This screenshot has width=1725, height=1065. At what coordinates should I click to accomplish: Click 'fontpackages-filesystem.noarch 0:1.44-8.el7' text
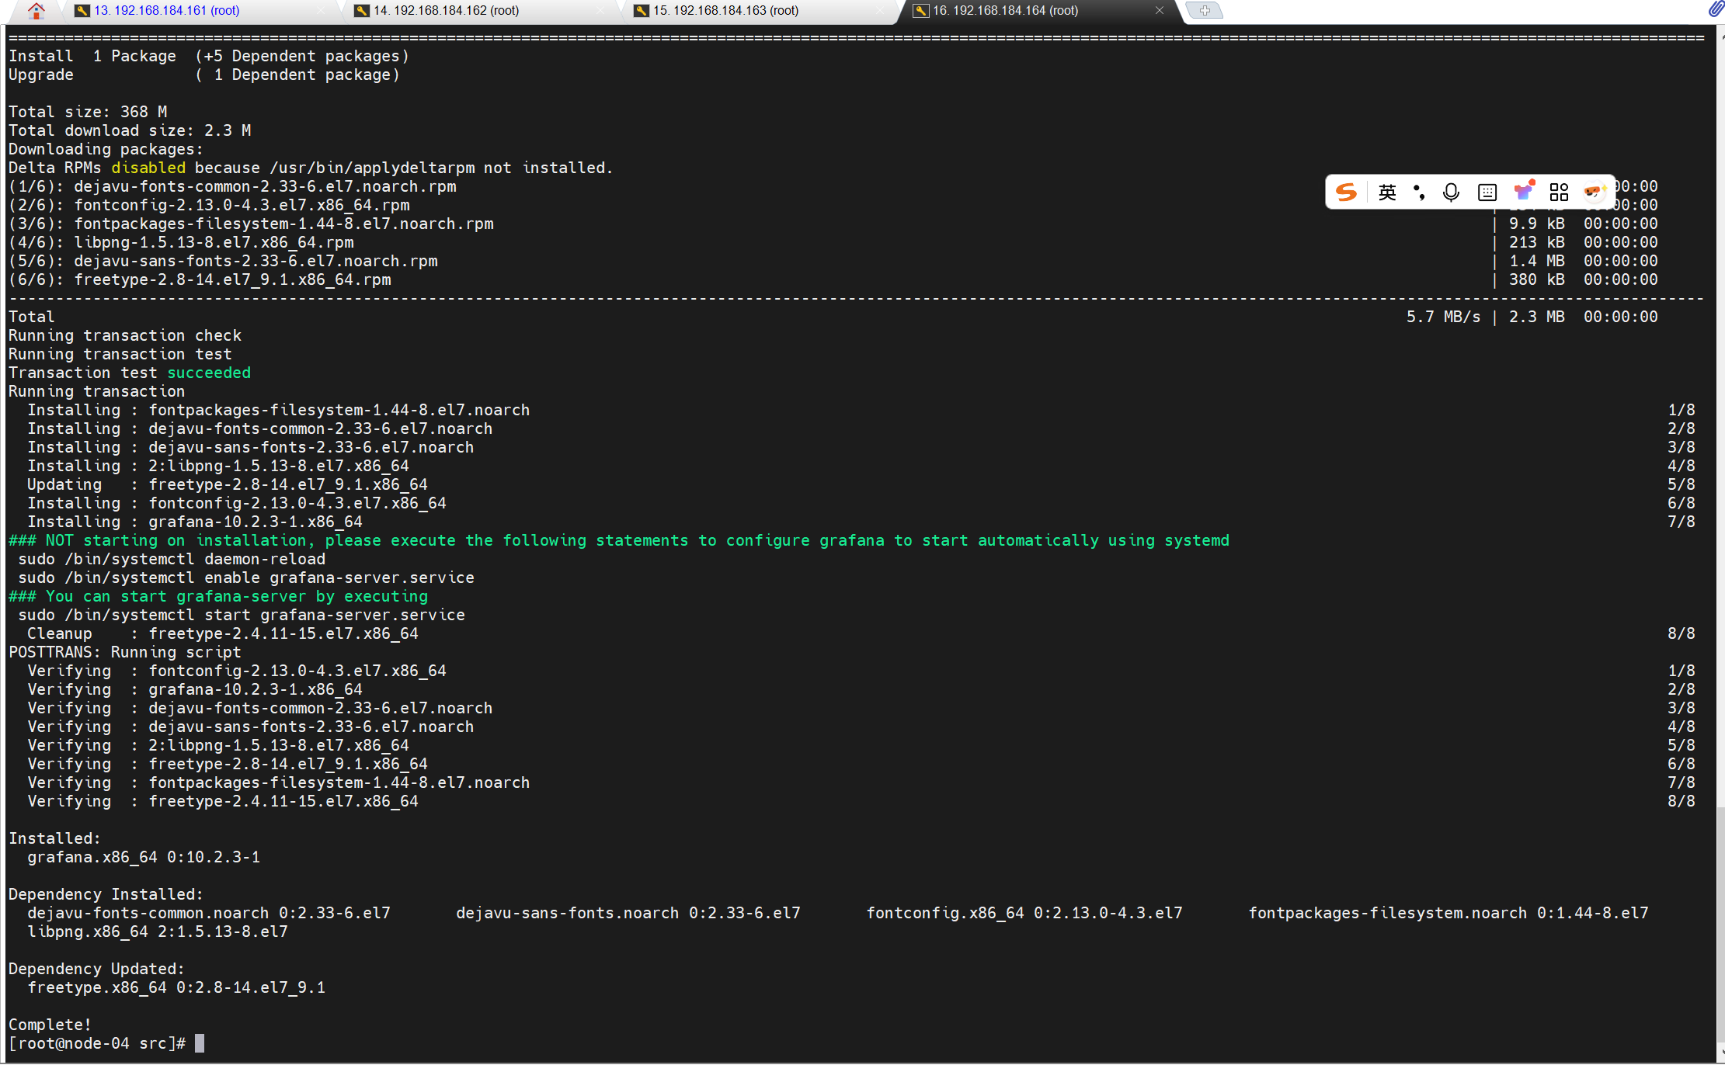tap(1449, 913)
